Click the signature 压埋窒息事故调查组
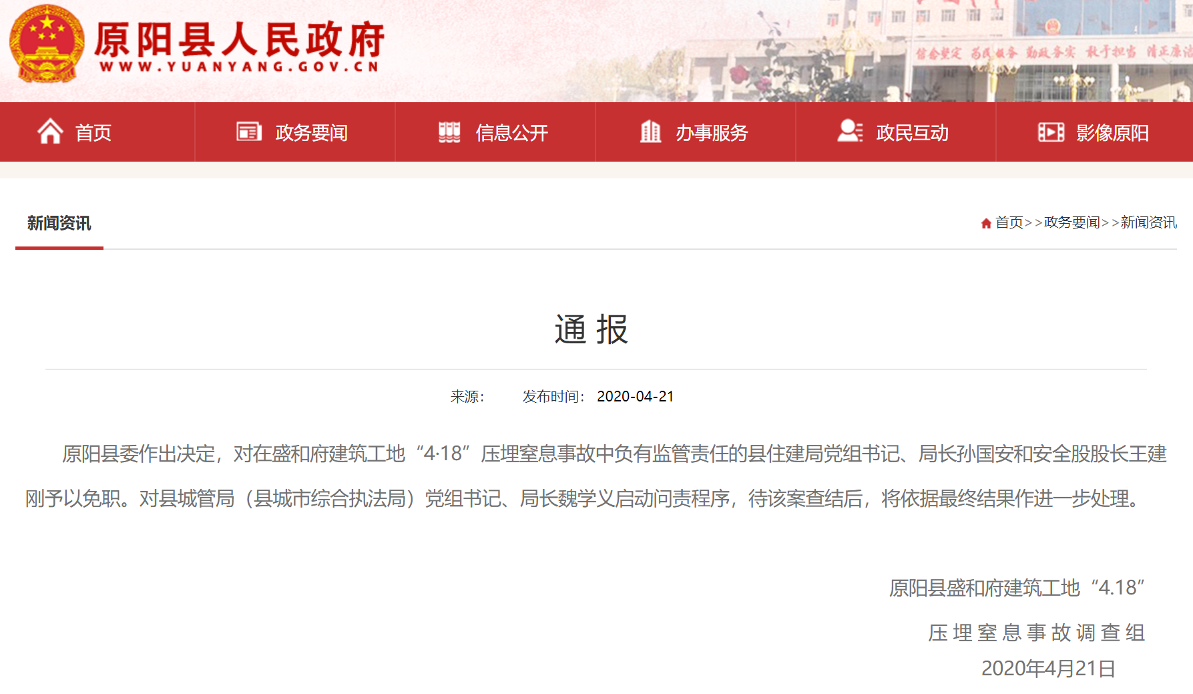This screenshot has width=1193, height=694. tap(1037, 633)
